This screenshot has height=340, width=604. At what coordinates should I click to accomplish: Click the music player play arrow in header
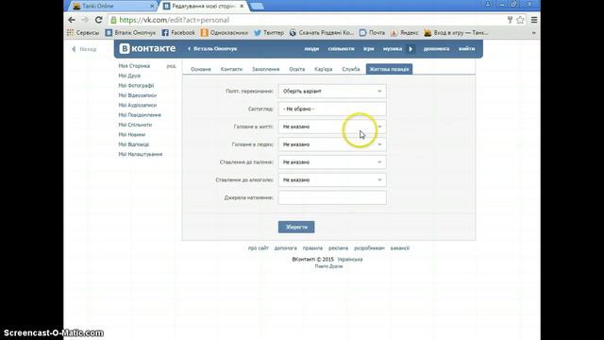click(x=411, y=49)
